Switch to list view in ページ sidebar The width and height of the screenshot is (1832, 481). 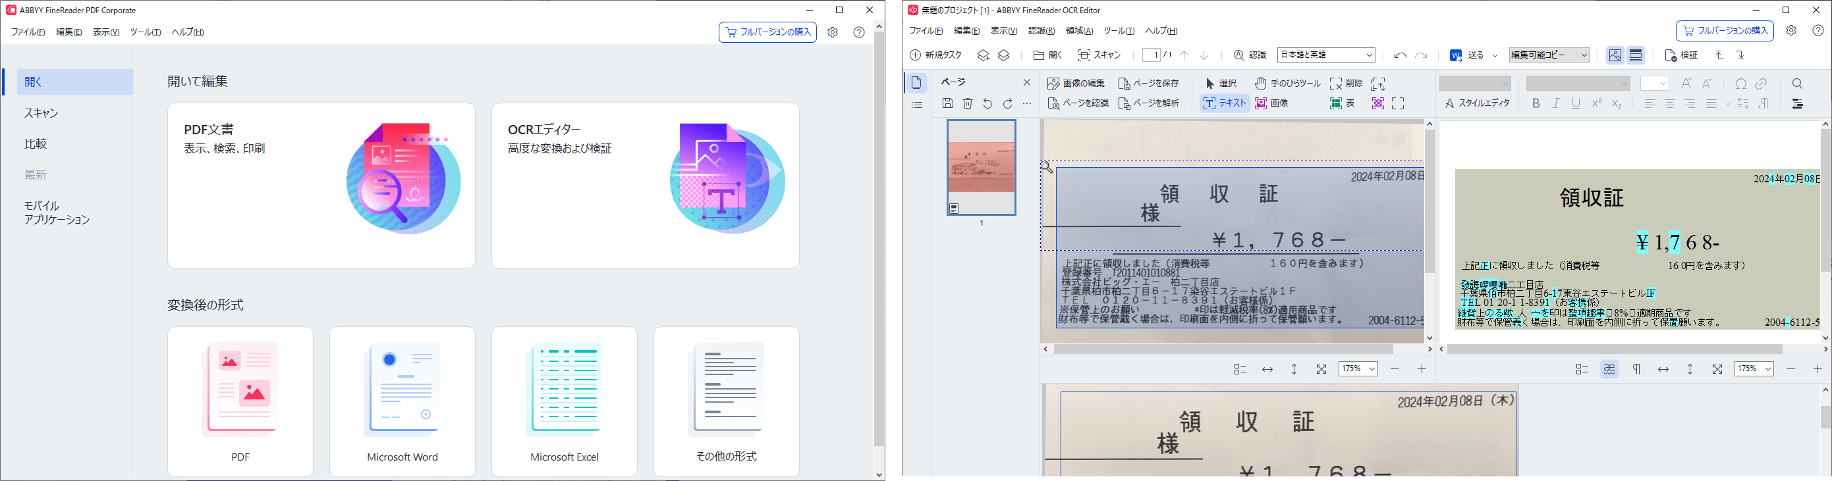pyautogui.click(x=917, y=105)
